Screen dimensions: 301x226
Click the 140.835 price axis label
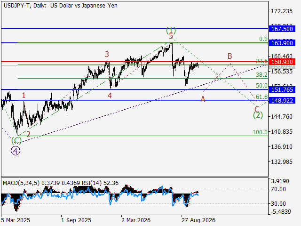tap(282, 132)
